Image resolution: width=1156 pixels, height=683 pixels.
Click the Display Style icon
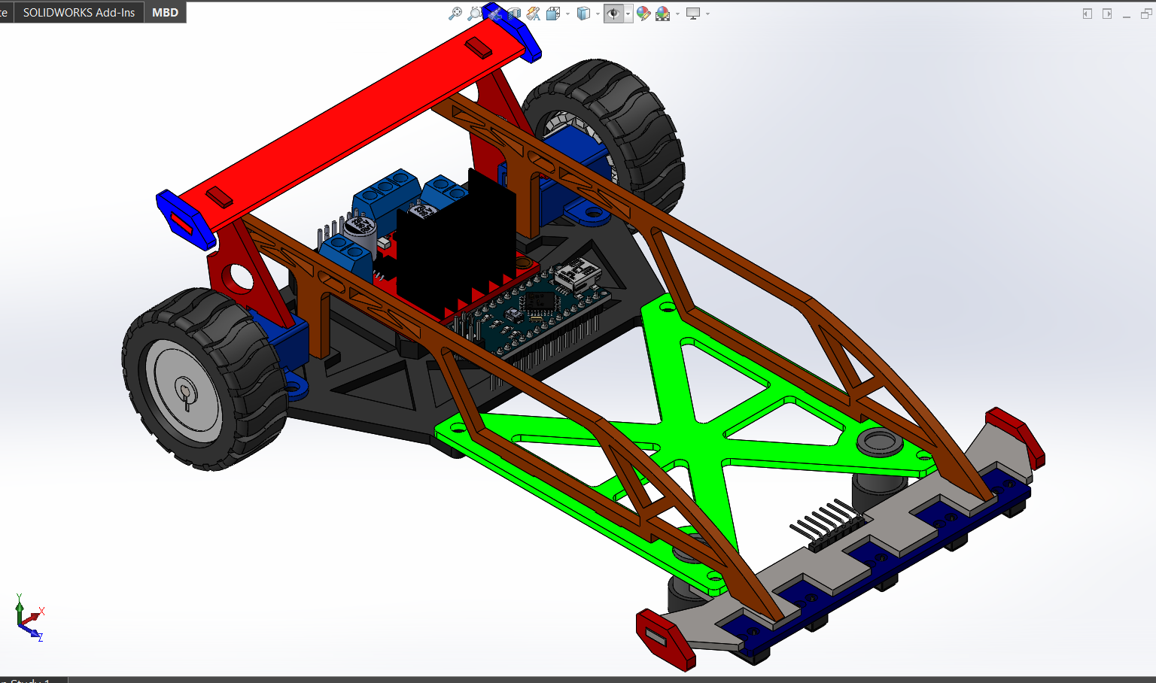[584, 14]
